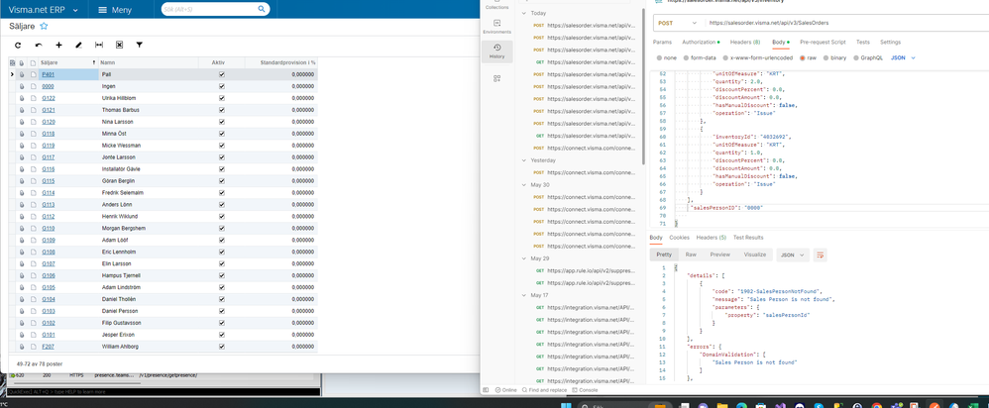Open History panel in Postman sidebar

pos(497,51)
